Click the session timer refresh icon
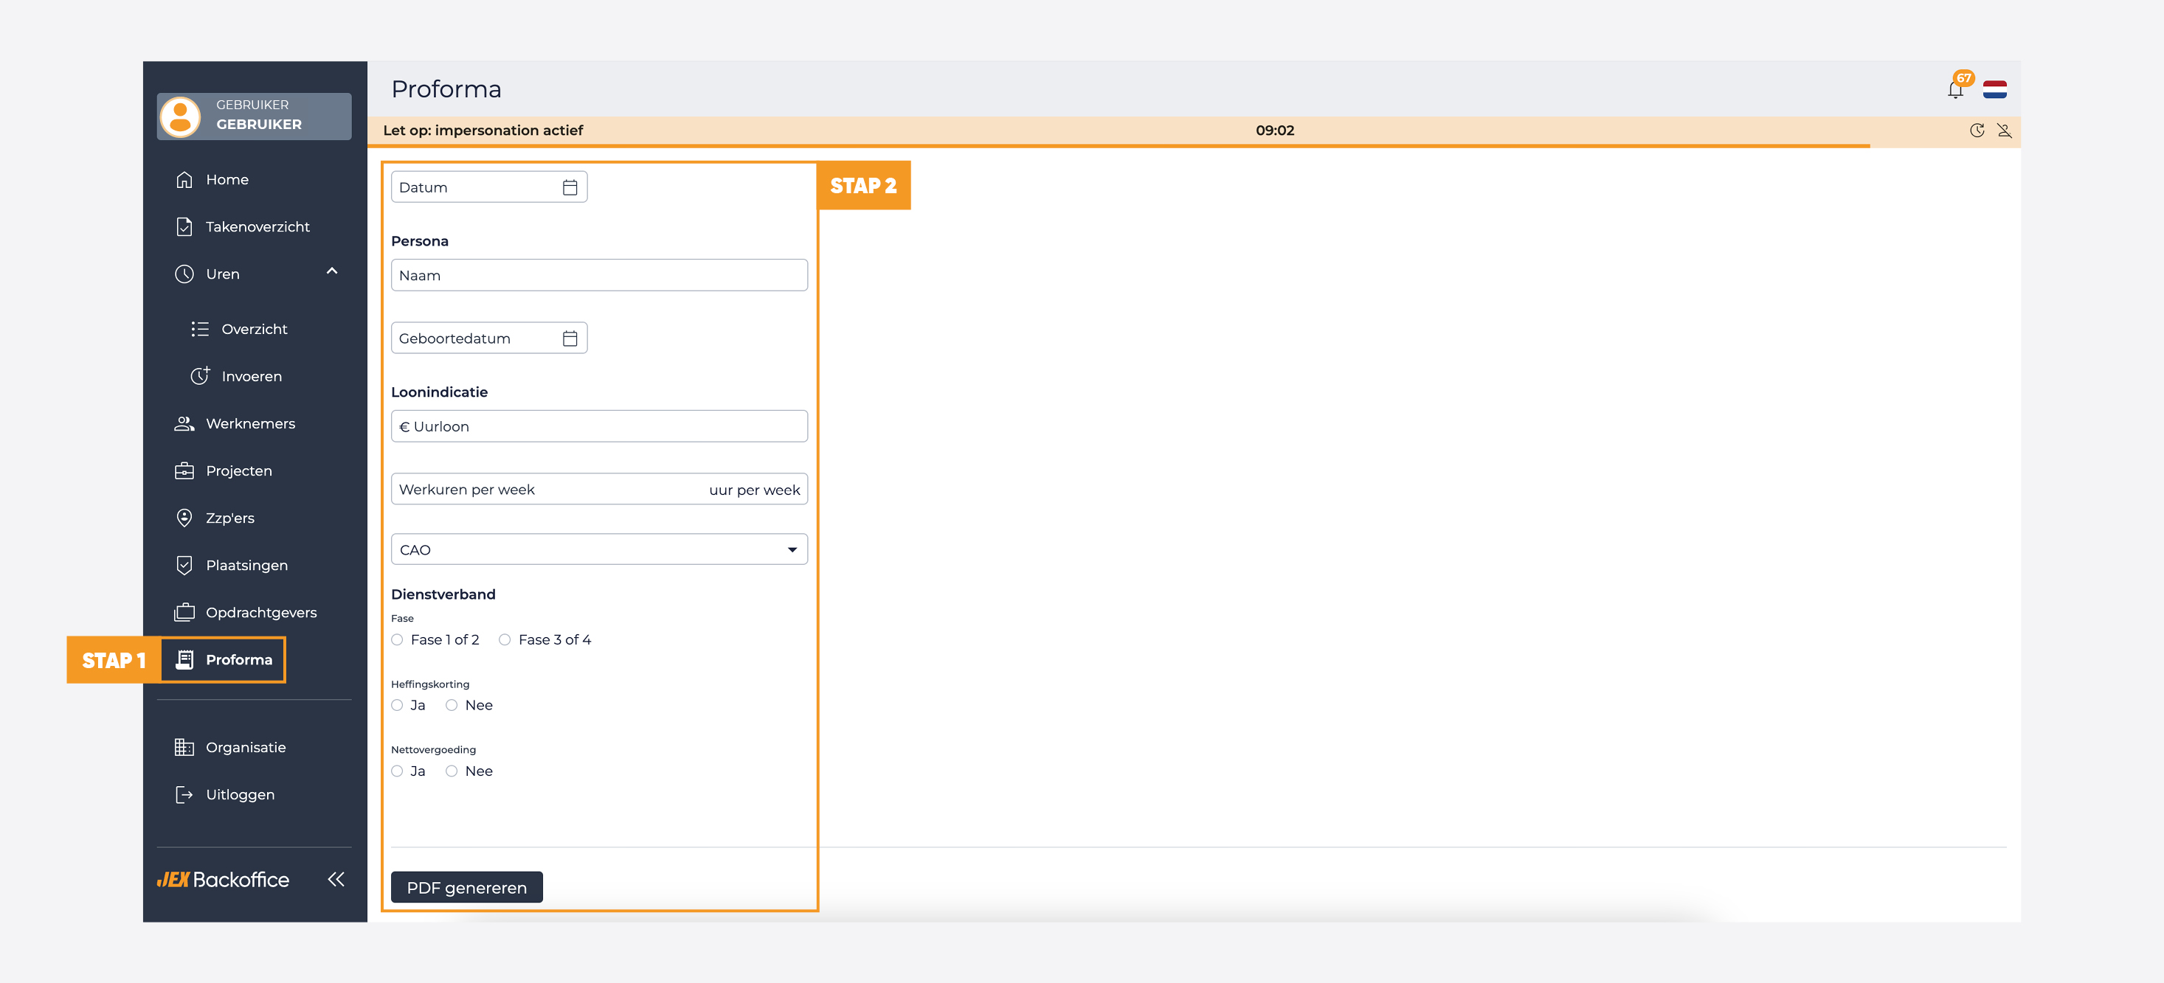The height and width of the screenshot is (983, 2164). pyautogui.click(x=1977, y=130)
